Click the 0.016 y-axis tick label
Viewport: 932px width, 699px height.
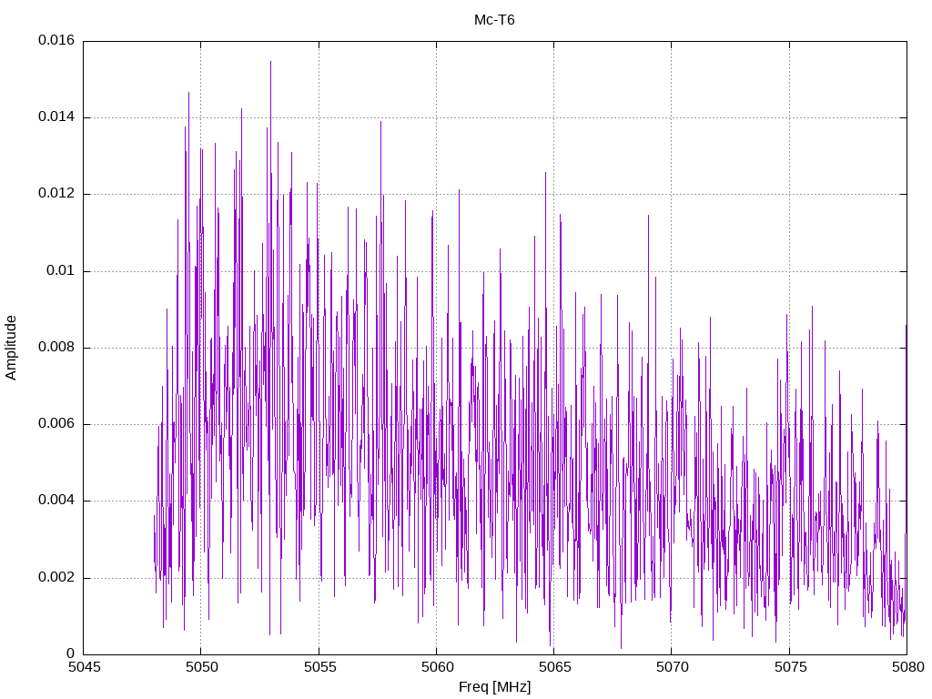[56, 40]
